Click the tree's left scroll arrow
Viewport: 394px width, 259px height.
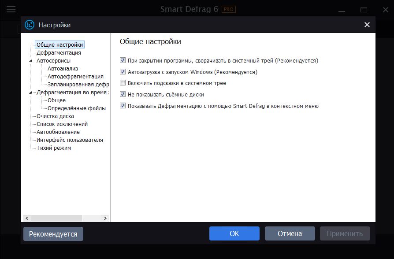click(27, 218)
